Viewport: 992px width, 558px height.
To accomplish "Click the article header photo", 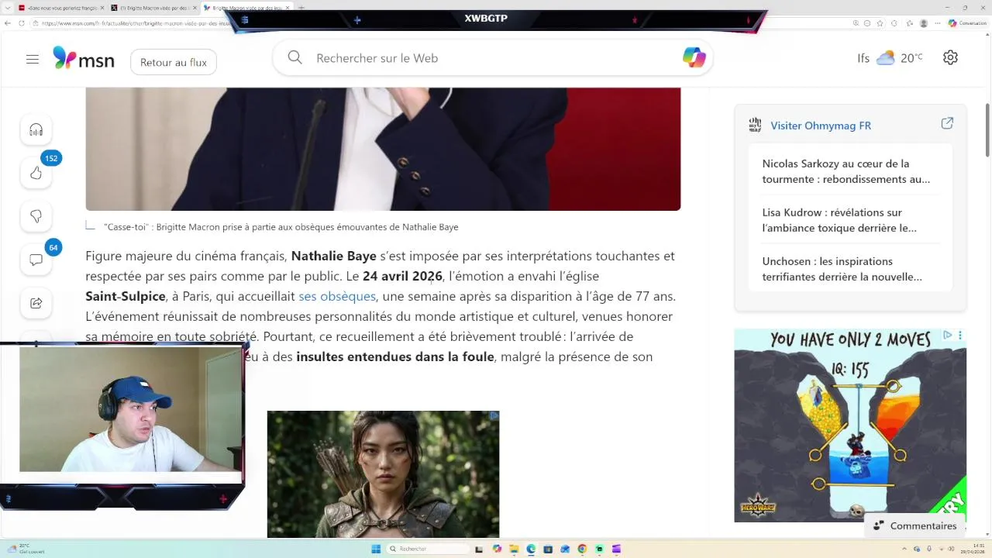I will [x=383, y=149].
